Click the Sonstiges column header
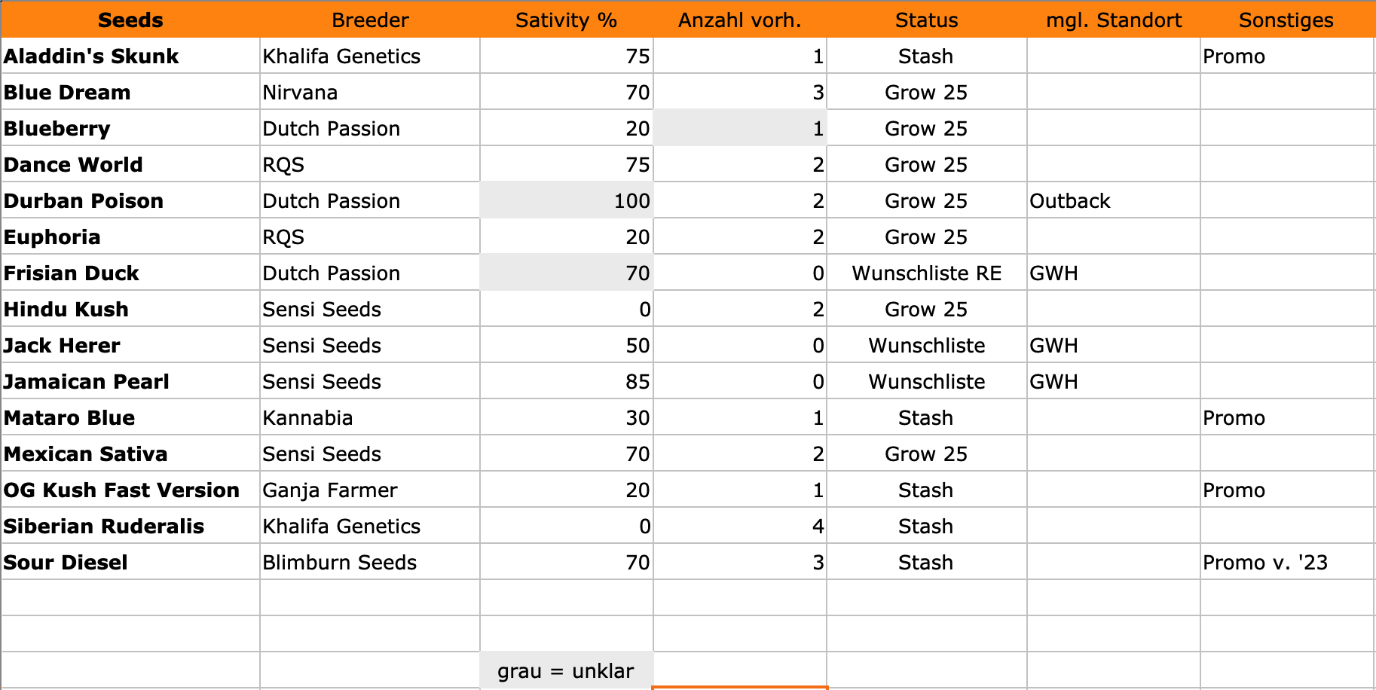Image resolution: width=1376 pixels, height=690 pixels. point(1286,20)
